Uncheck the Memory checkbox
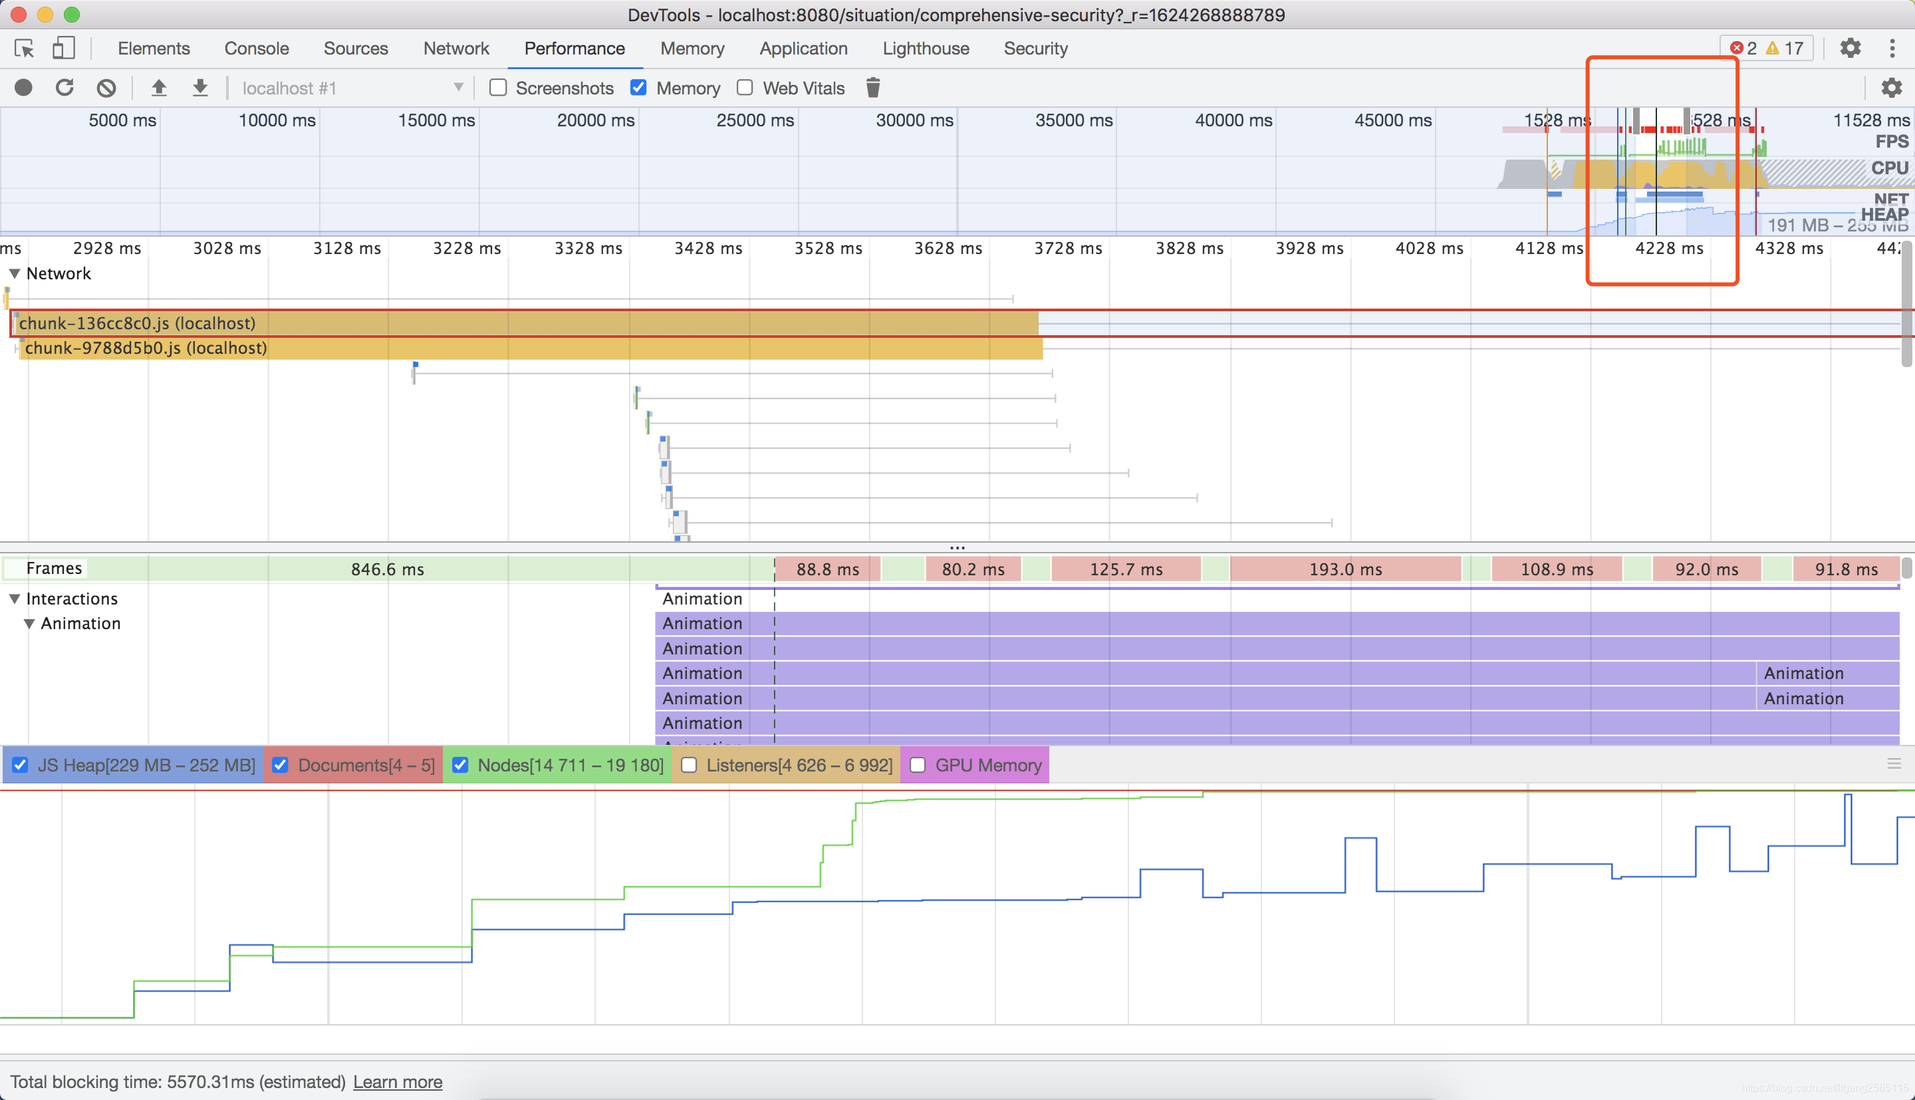Image resolution: width=1915 pixels, height=1100 pixels. [x=638, y=88]
